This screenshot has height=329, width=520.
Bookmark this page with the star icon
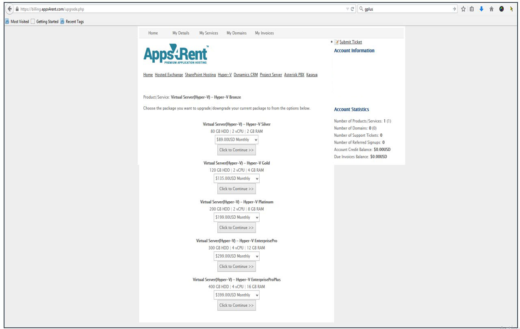463,9
